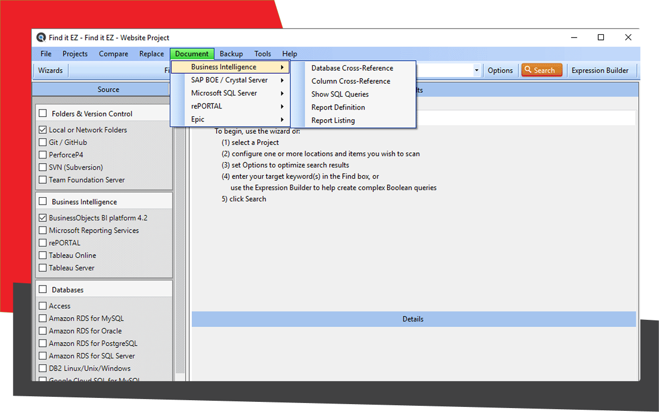Click the Source panel vertical scrollbar

(180, 252)
